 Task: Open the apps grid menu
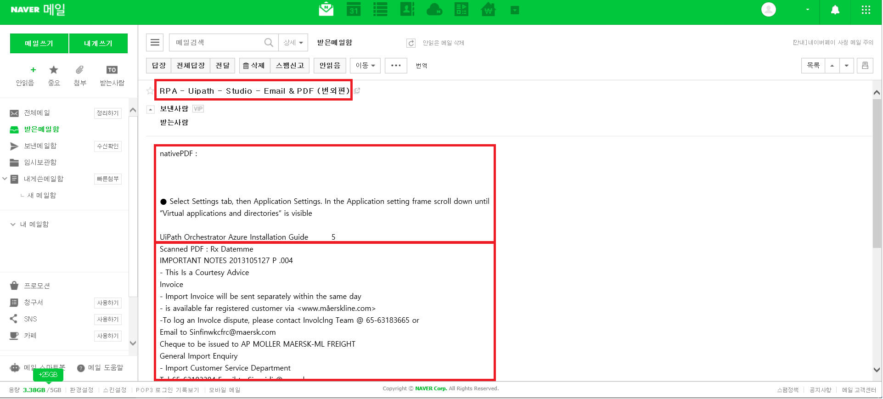click(x=866, y=10)
